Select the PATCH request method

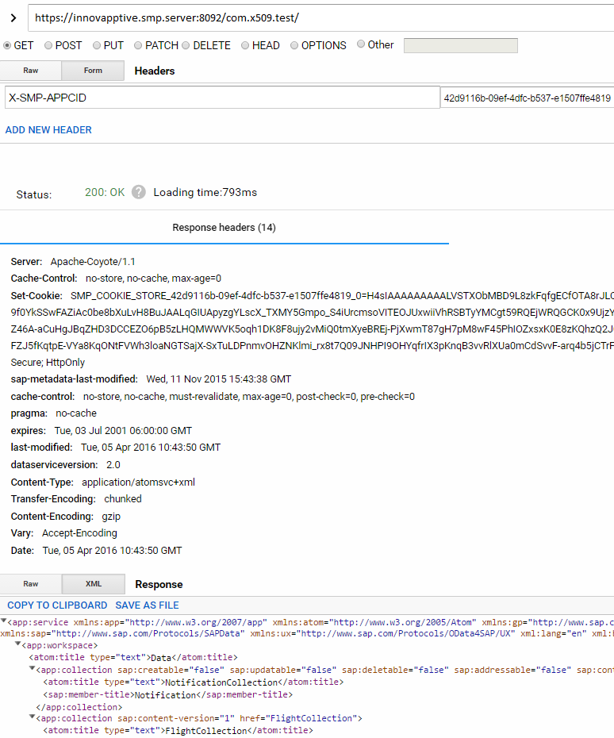tap(139, 45)
